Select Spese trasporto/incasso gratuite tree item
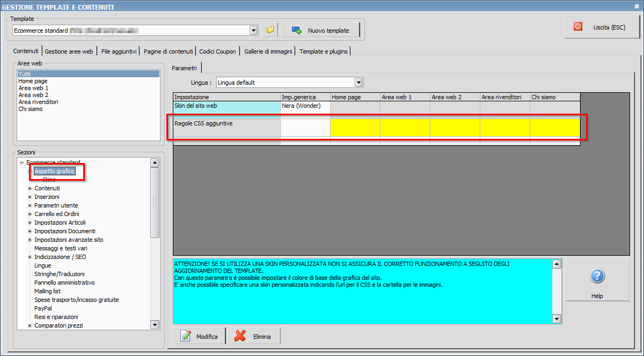This screenshot has height=356, width=644. (x=77, y=300)
